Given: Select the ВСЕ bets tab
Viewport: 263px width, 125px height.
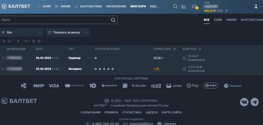Looking at the screenshot, I should [207, 20].
